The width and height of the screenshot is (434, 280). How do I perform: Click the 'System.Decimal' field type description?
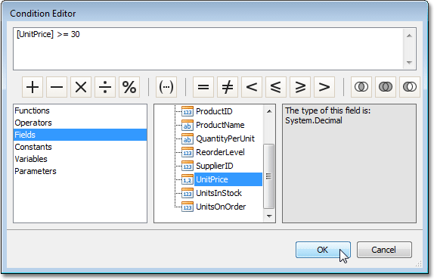(314, 120)
